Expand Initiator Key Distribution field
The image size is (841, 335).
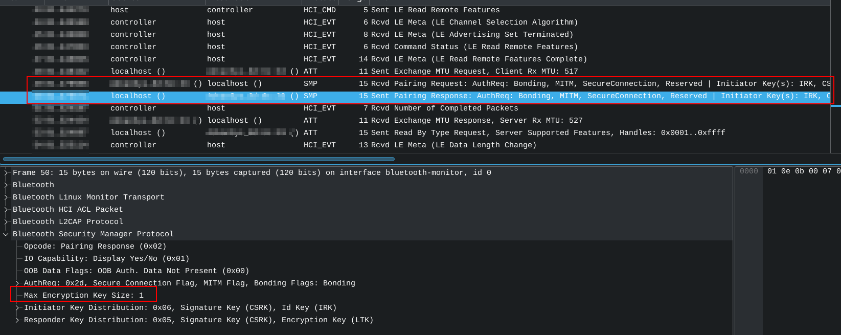(x=17, y=308)
